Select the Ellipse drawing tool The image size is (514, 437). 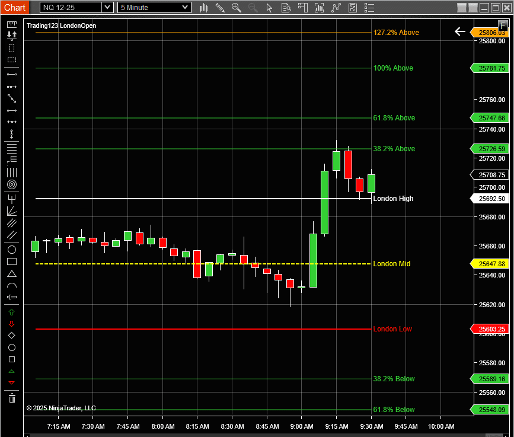pos(12,249)
